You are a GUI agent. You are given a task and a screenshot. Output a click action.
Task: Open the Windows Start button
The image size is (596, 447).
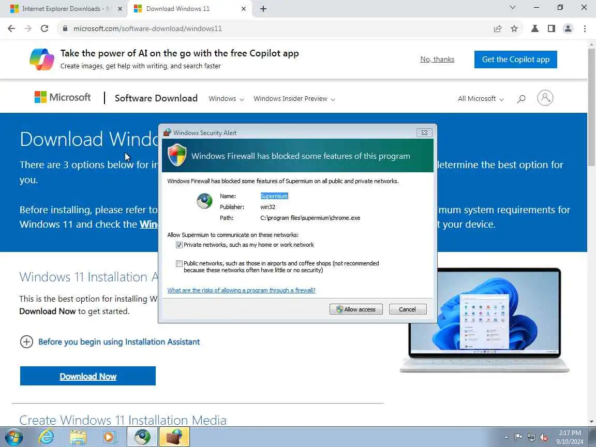click(13, 437)
